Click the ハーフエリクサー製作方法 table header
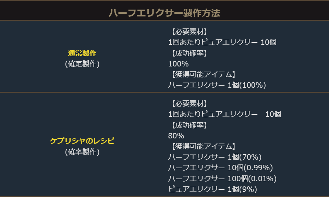The height and width of the screenshot is (197, 329). point(164,13)
